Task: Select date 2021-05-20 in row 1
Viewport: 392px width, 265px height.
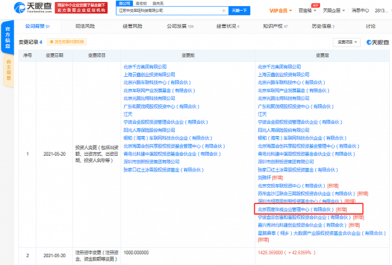Action: point(54,154)
